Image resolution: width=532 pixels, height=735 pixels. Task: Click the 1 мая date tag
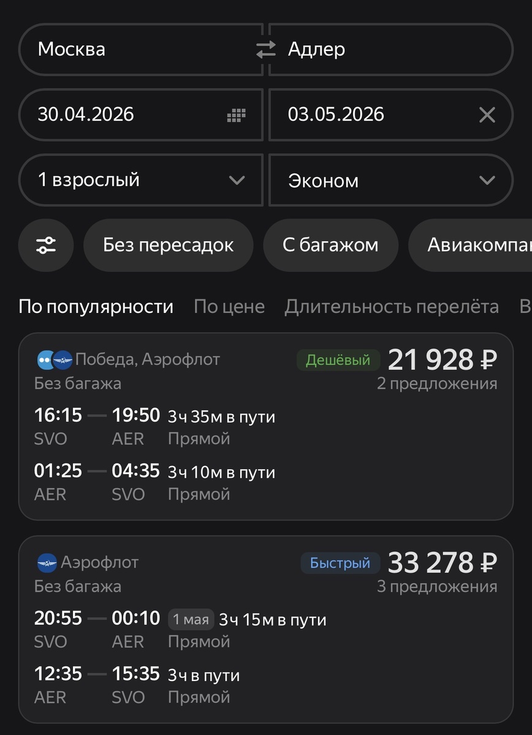click(190, 619)
